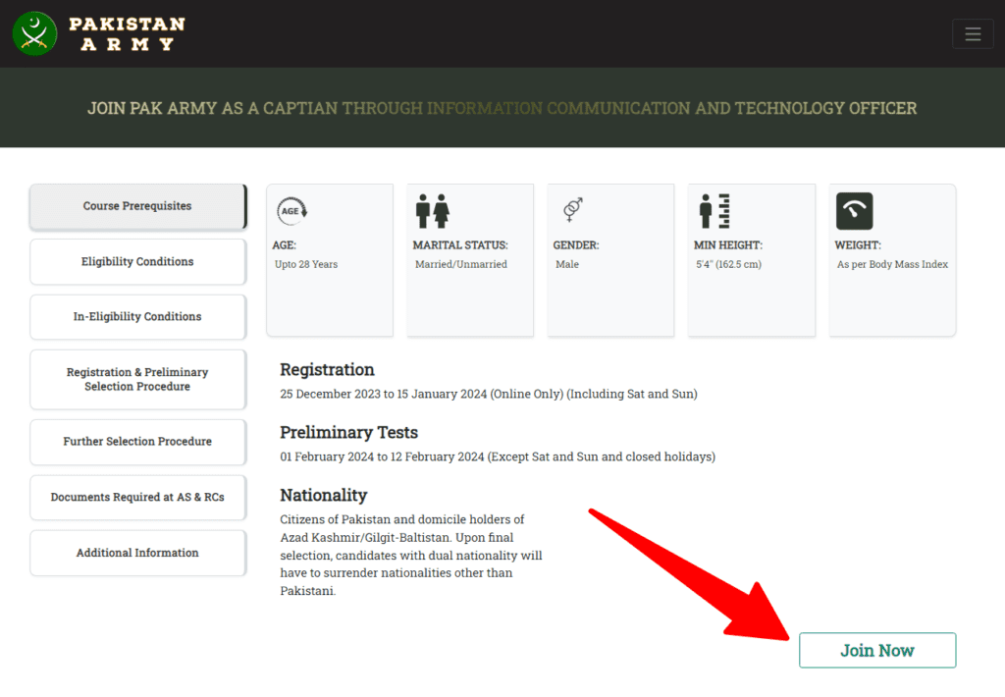Select the Additional Information tab
The height and width of the screenshot is (697, 1005).
[x=137, y=553]
